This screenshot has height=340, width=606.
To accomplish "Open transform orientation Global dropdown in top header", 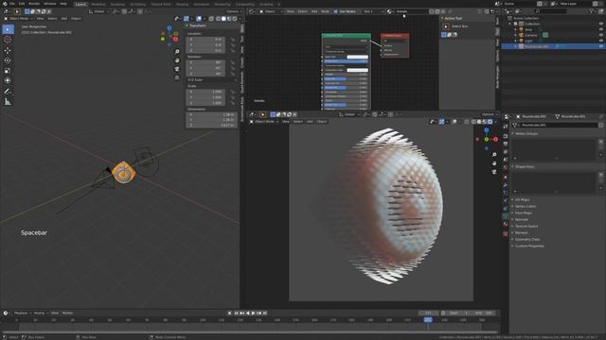I will pyautogui.click(x=98, y=11).
